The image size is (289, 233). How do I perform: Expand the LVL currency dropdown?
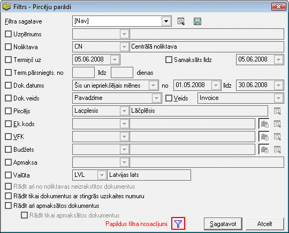click(102, 175)
